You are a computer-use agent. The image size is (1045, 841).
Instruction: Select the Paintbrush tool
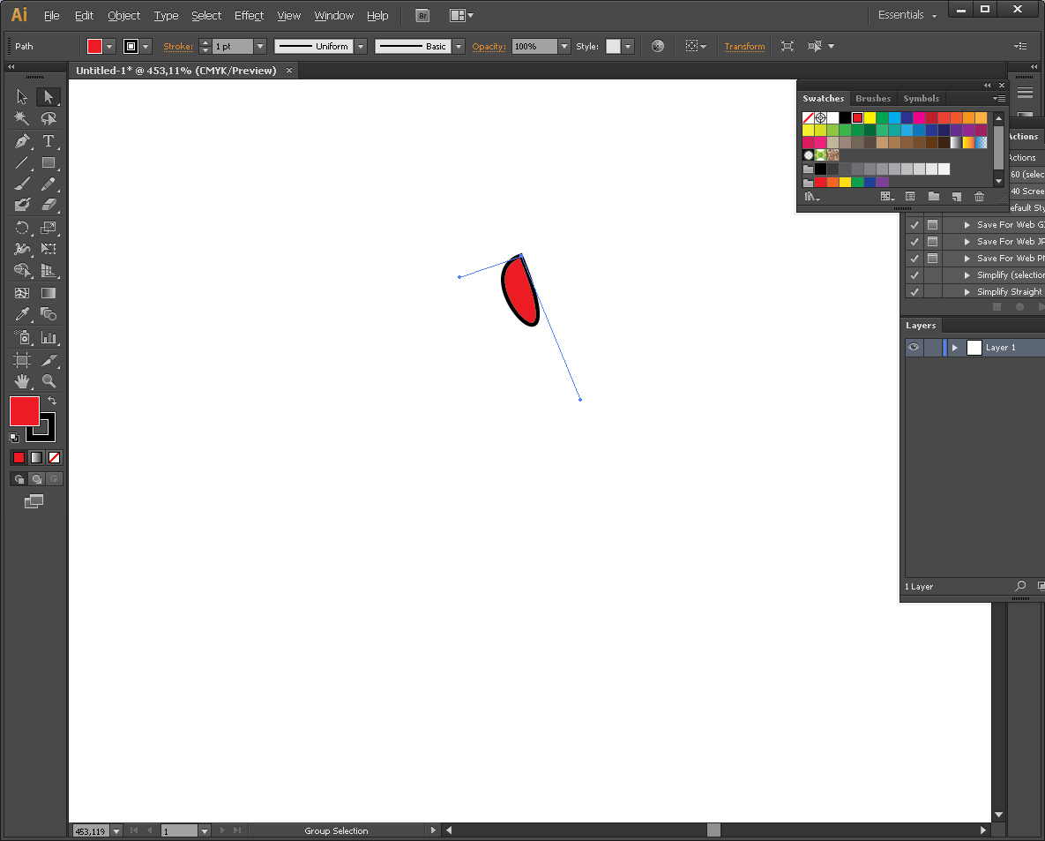pos(22,184)
